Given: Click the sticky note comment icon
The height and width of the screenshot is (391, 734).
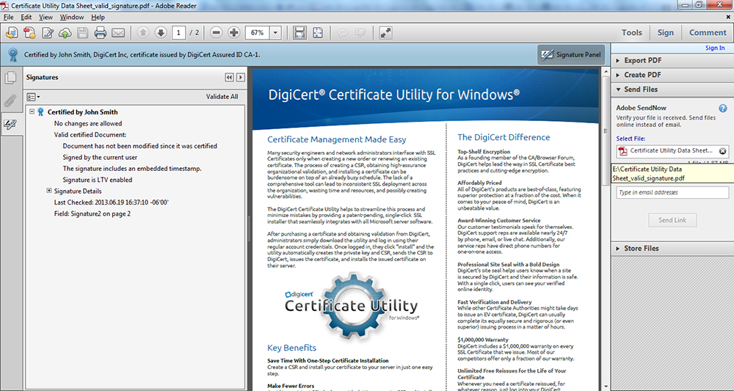Looking at the screenshot, I should point(343,33).
